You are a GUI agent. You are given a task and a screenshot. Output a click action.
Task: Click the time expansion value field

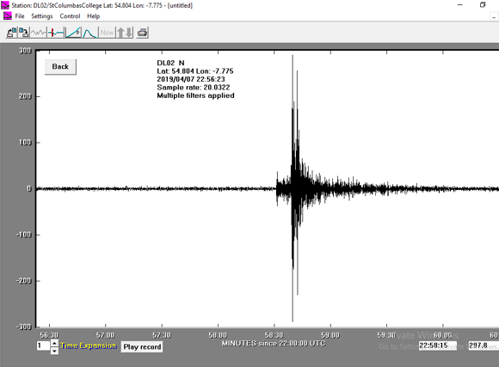[43, 346]
